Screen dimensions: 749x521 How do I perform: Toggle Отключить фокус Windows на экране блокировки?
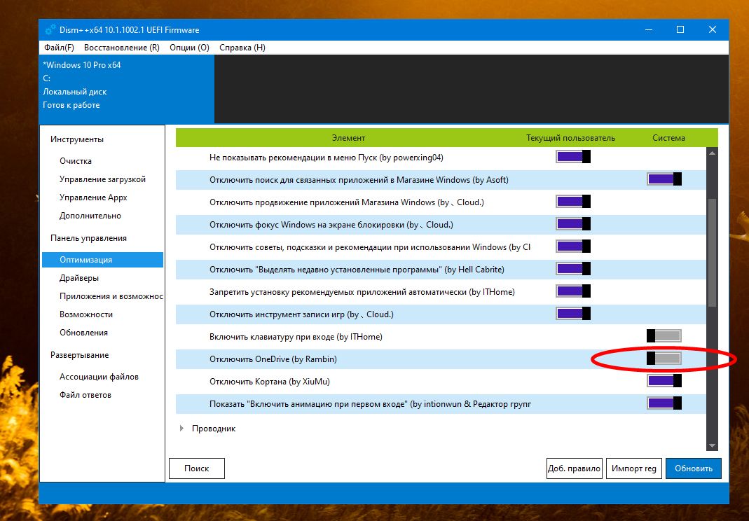(x=573, y=224)
